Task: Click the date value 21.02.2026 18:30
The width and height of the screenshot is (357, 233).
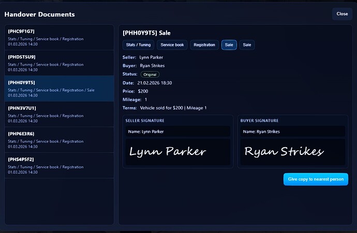Action: (x=155, y=83)
